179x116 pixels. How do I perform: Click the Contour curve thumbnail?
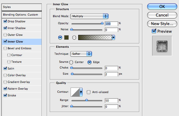pos(75,92)
